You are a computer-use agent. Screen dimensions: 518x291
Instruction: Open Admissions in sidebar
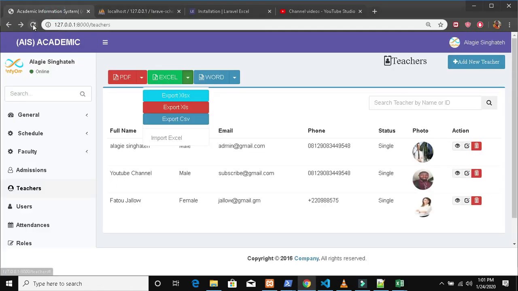click(x=48, y=170)
